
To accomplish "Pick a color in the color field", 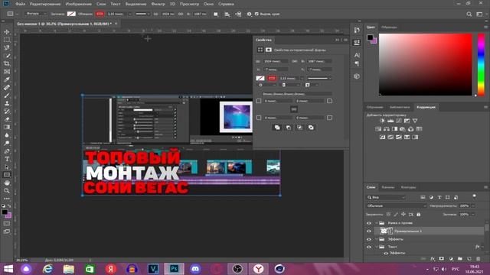I will (426, 64).
